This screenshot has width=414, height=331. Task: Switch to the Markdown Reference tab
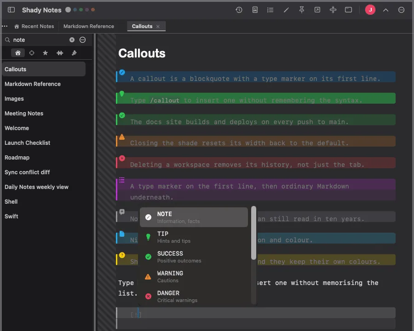pyautogui.click(x=89, y=26)
